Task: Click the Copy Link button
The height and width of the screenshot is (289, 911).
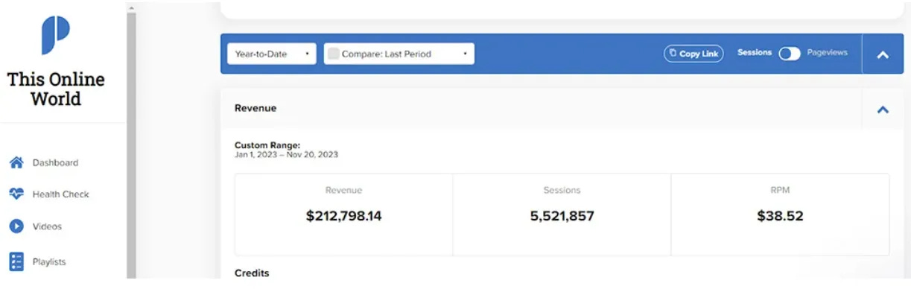Action: click(x=693, y=54)
